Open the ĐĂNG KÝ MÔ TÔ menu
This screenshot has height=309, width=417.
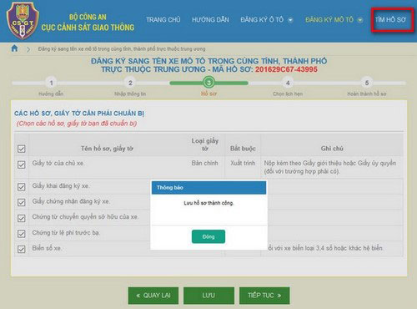(329, 20)
